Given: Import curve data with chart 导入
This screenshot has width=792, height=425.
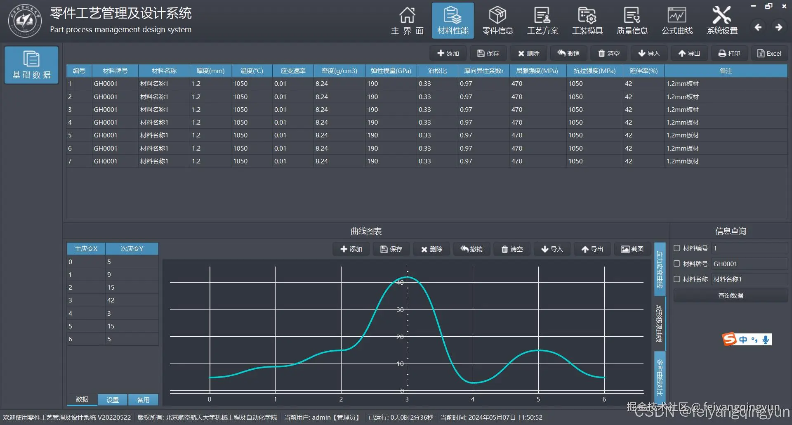Looking at the screenshot, I should click(x=552, y=249).
